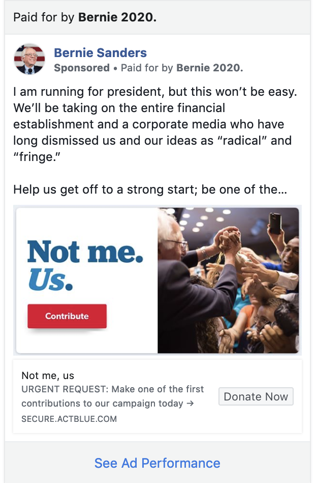Click the raised smartphone in the photo

point(275,223)
